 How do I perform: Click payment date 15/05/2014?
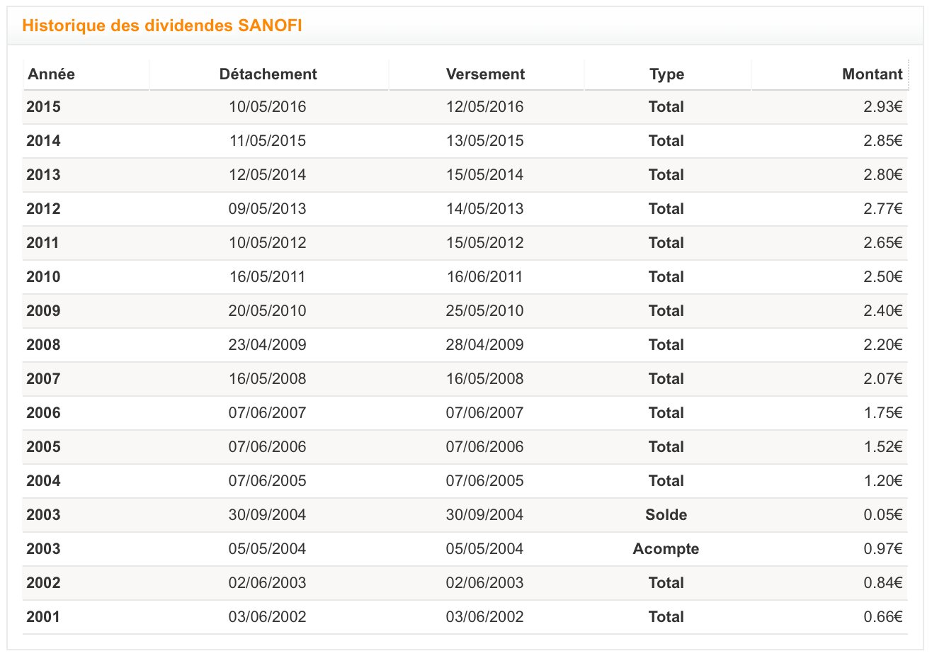pos(485,175)
